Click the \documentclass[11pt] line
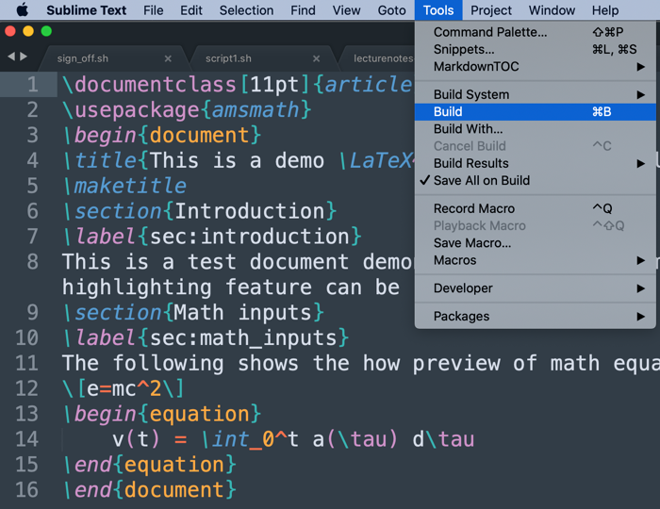 pyautogui.click(x=237, y=85)
